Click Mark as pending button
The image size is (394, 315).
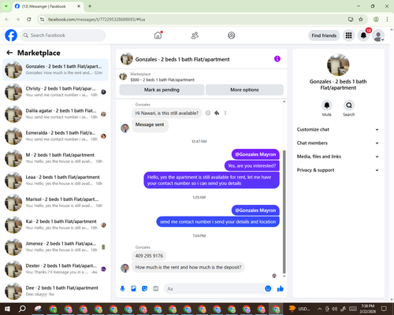click(x=162, y=90)
